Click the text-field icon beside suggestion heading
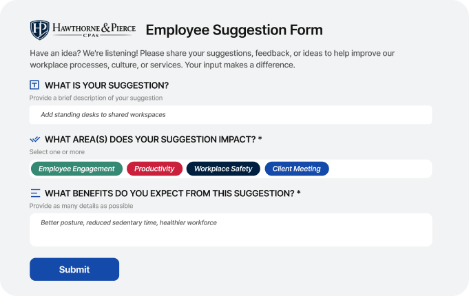 tap(34, 85)
